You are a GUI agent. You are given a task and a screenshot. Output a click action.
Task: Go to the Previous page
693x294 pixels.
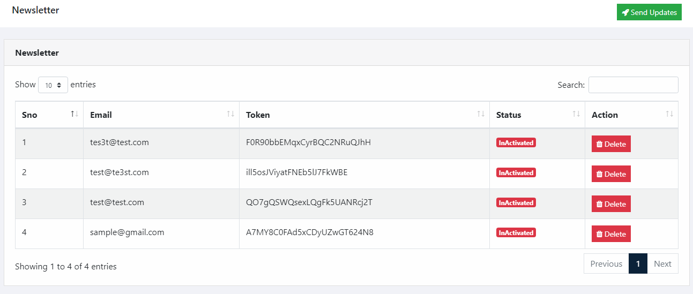pos(606,263)
